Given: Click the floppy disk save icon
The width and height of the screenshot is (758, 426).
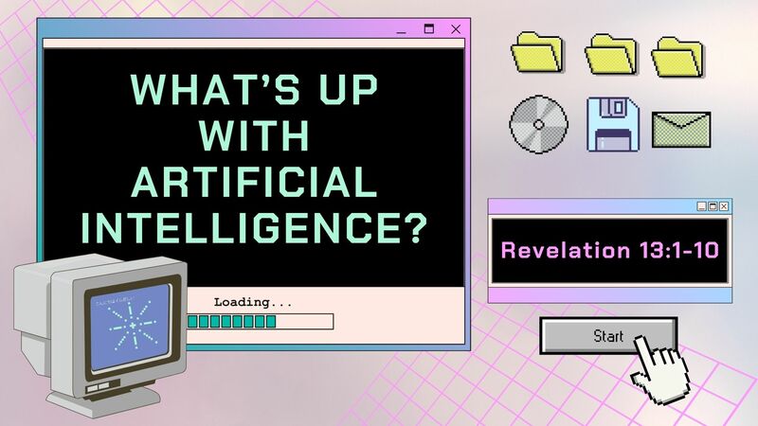Looking at the screenshot, I should click(613, 124).
